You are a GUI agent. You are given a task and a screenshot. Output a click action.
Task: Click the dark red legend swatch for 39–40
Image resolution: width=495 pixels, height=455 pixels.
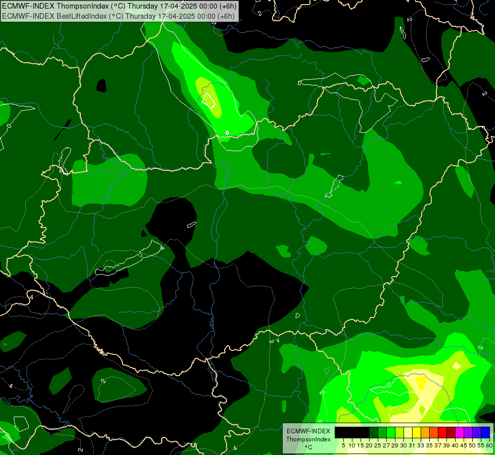point(451,432)
